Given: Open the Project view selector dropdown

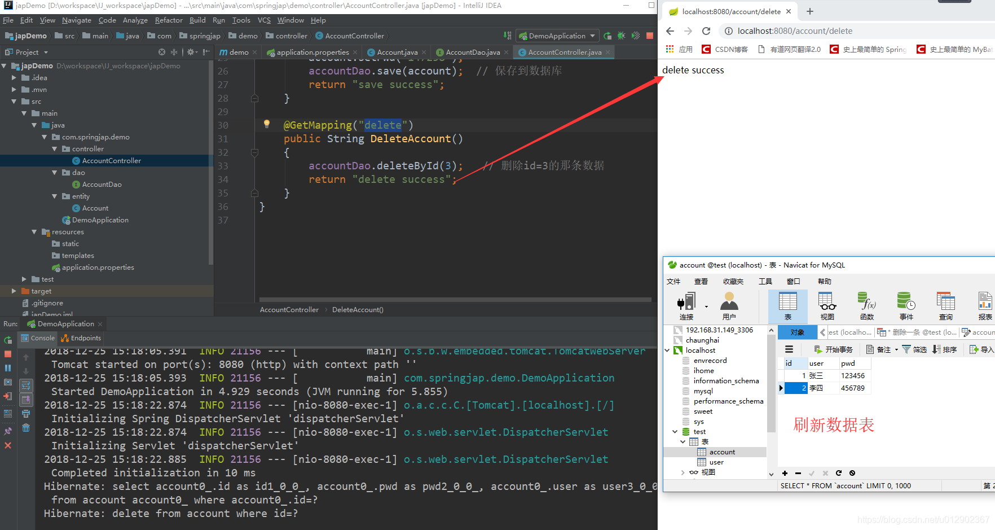Looking at the screenshot, I should click(x=46, y=52).
